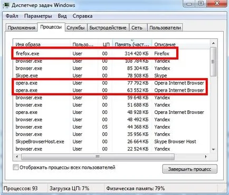Click the horizontal scrollbar right arrow
This screenshot has height=195, width=229.
206,157
